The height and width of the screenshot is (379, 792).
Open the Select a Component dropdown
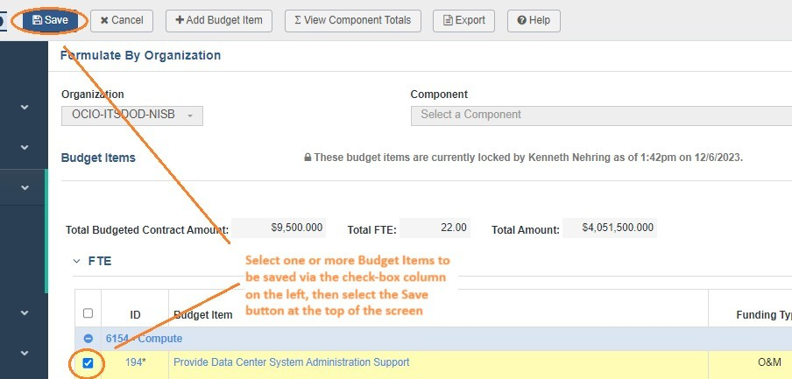(x=601, y=116)
